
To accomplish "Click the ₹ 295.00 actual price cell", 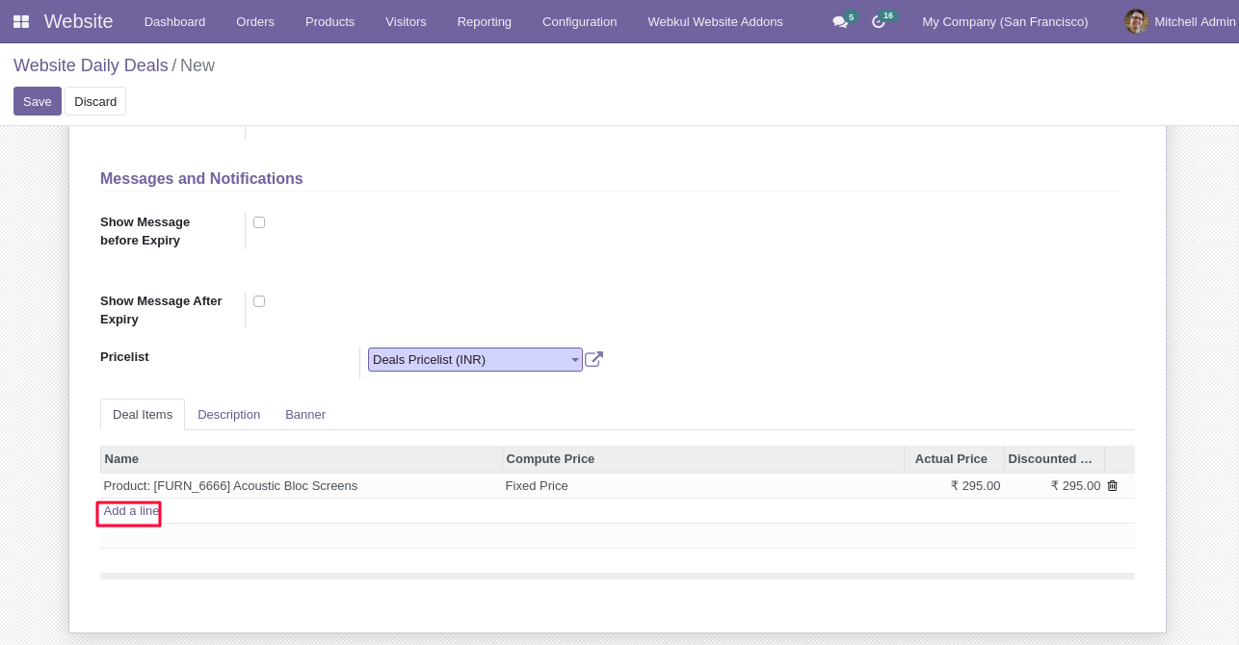I will [x=954, y=486].
